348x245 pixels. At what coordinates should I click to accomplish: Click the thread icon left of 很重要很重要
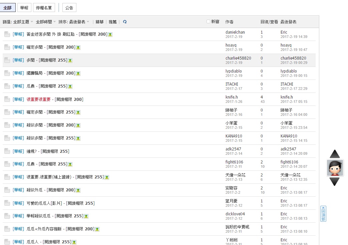pos(7,99)
